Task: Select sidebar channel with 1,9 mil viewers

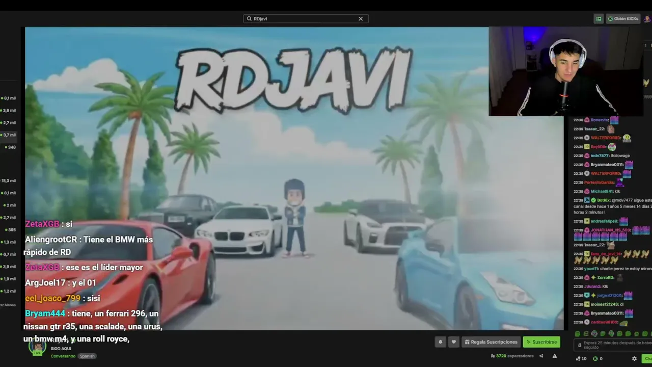Action: click(9, 279)
